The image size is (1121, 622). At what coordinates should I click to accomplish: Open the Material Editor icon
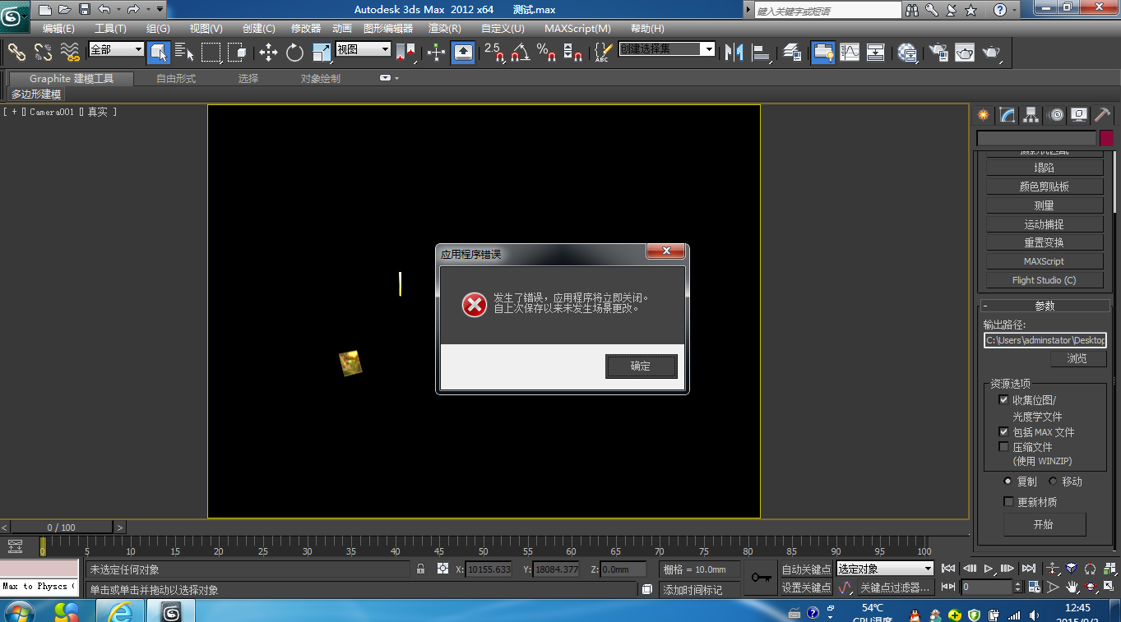907,53
